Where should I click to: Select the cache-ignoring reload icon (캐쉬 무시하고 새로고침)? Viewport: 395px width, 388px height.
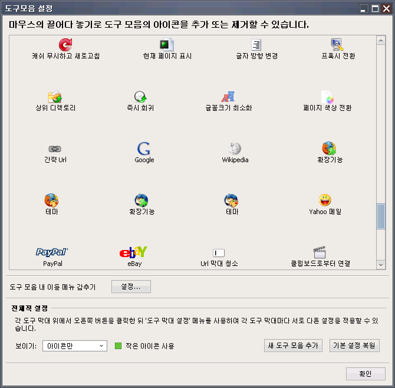(x=65, y=45)
